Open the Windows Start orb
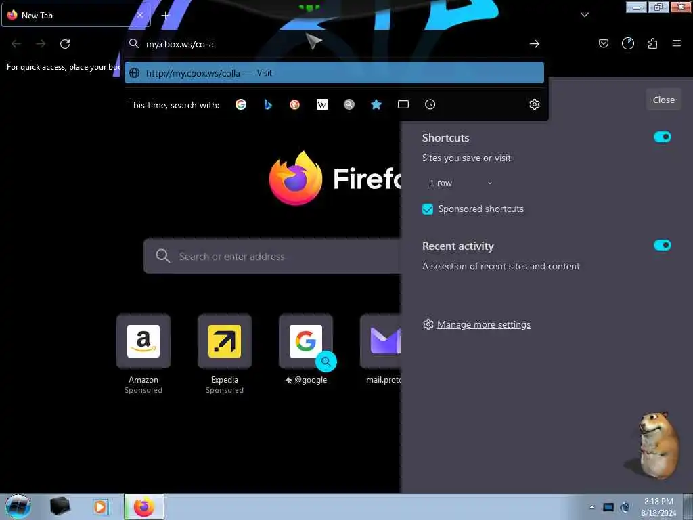This screenshot has width=693, height=520. 18,506
